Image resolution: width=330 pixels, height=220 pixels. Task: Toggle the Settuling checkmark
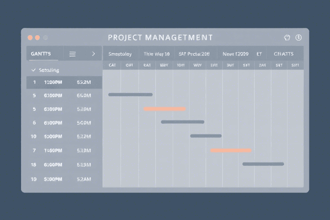pyautogui.click(x=34, y=70)
